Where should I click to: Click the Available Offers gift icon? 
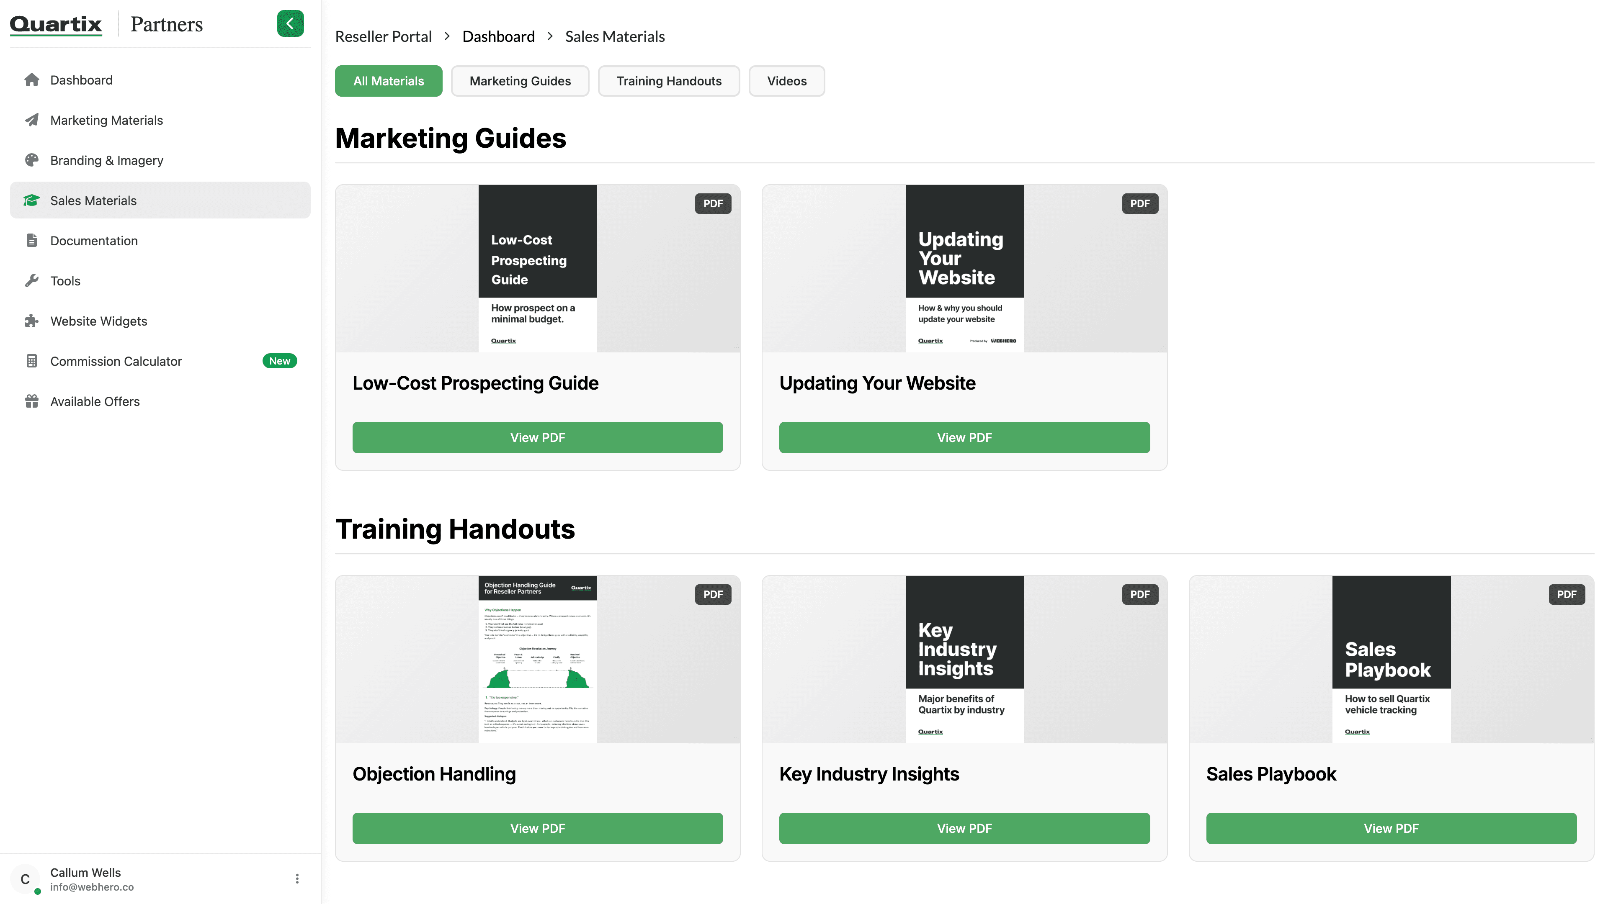[32, 401]
